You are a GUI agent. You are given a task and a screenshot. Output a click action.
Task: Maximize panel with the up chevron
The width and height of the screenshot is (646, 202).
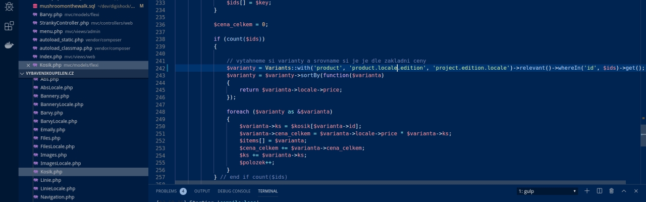coord(624,191)
